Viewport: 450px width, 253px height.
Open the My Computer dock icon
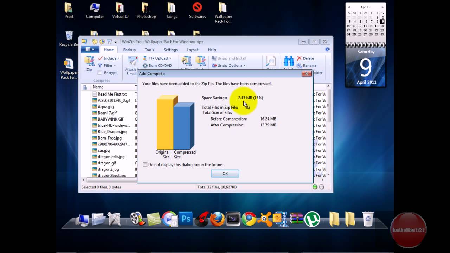tap(82, 220)
